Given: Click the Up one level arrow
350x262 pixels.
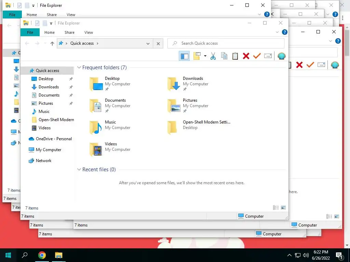Looking at the screenshot, I should click(x=52, y=43).
